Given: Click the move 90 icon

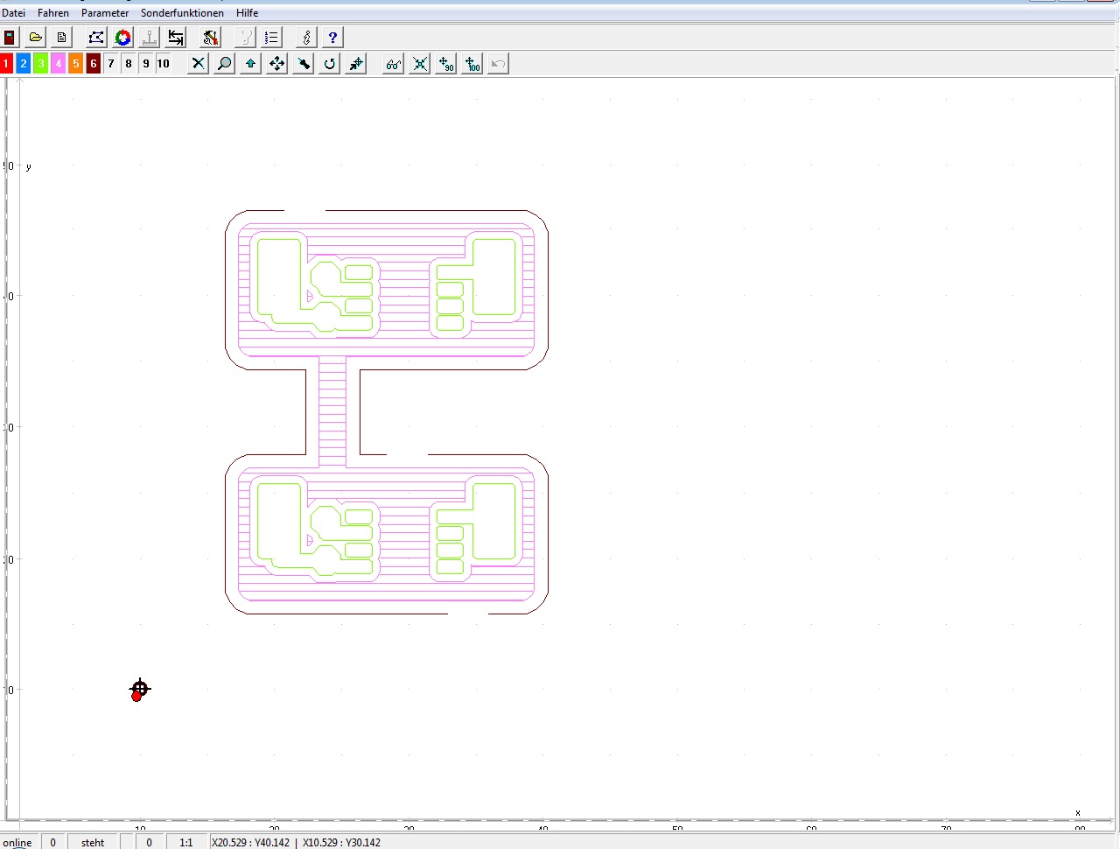Looking at the screenshot, I should tap(446, 64).
